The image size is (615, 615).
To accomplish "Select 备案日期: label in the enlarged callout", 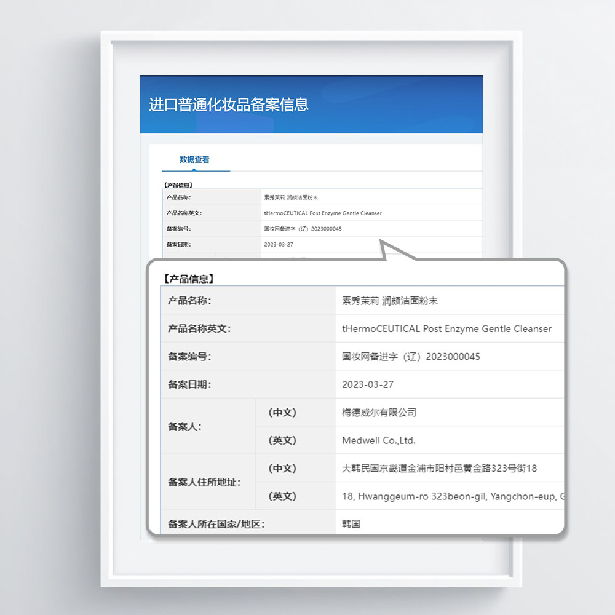I will point(189,384).
